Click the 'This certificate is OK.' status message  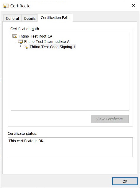click(26, 141)
